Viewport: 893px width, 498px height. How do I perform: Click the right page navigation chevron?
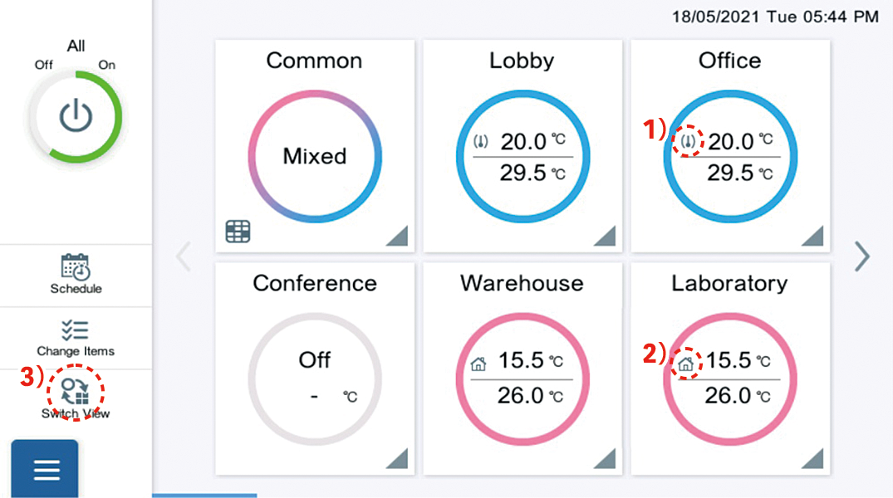(x=862, y=257)
